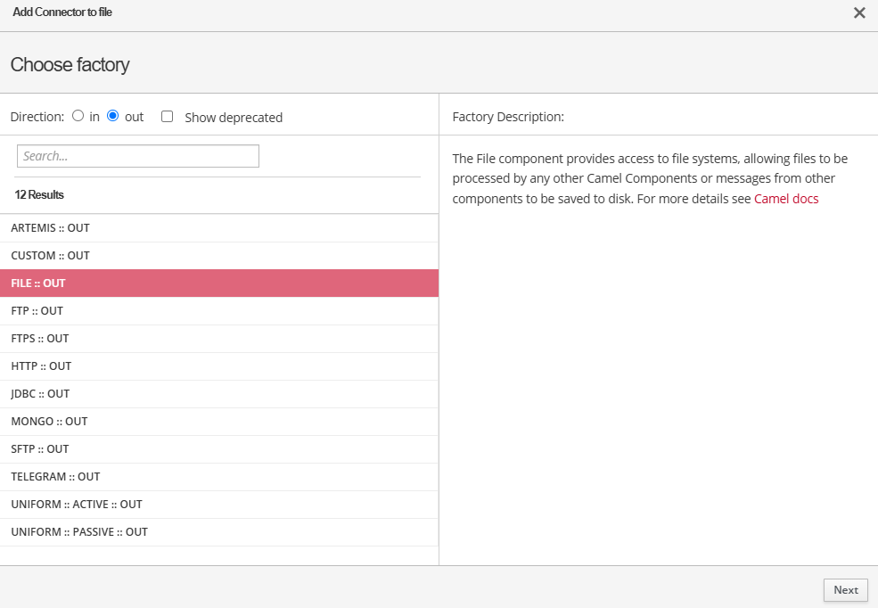This screenshot has width=878, height=608.
Task: Select FTPS :: OUT factory
Action: pos(40,339)
